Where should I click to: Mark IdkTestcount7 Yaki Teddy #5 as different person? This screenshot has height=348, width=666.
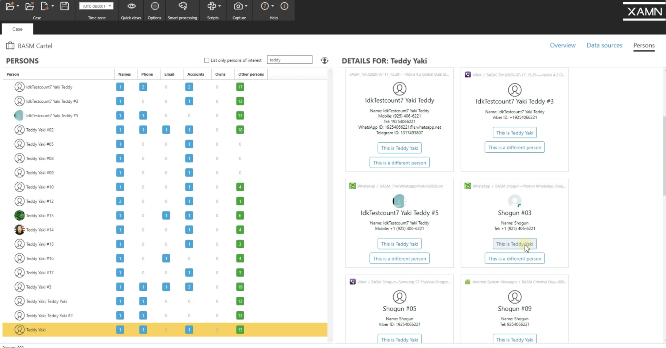pos(399,259)
